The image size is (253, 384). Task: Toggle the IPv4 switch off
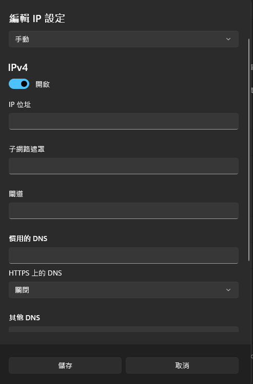(x=19, y=84)
